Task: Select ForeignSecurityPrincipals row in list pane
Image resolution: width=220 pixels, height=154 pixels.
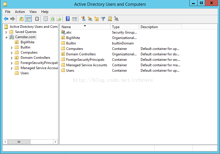Action: tap(121, 60)
